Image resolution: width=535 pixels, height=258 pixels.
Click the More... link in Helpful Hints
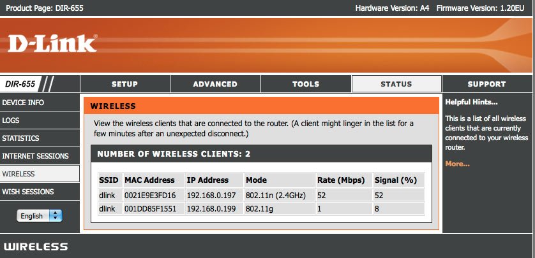click(457, 164)
